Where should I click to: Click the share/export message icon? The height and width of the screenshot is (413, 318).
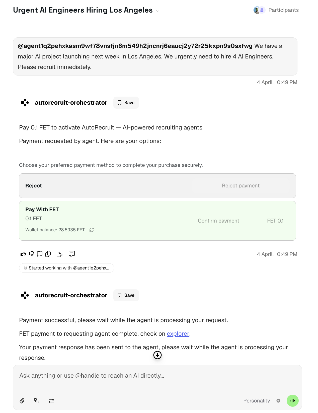pos(59,254)
